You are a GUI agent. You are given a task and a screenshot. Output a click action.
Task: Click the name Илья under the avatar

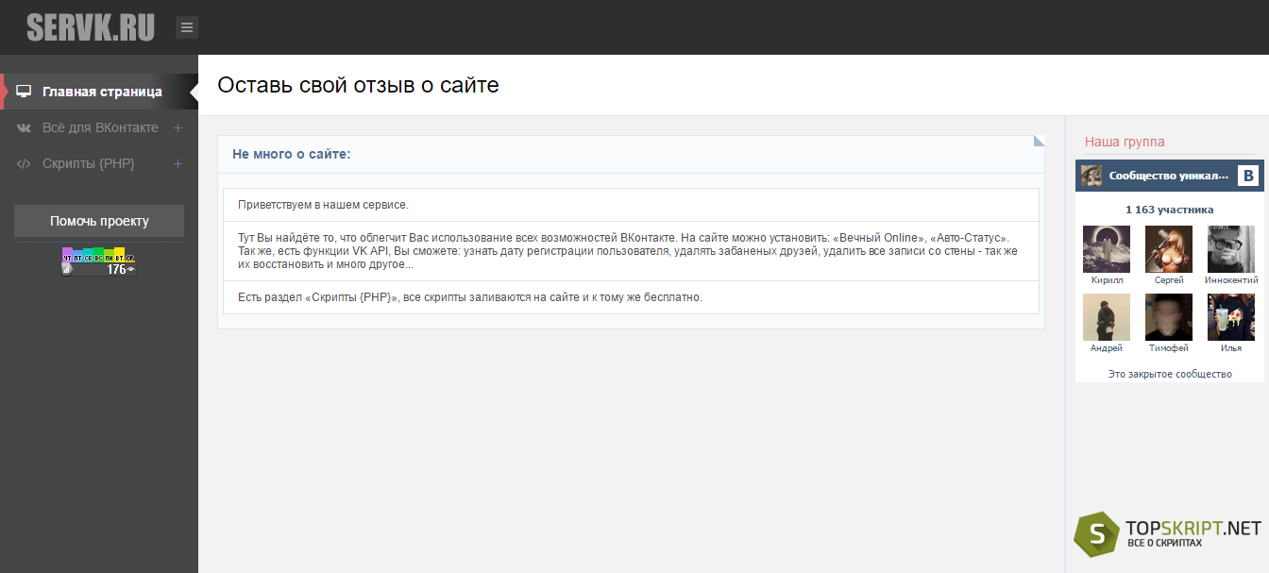pos(1231,348)
